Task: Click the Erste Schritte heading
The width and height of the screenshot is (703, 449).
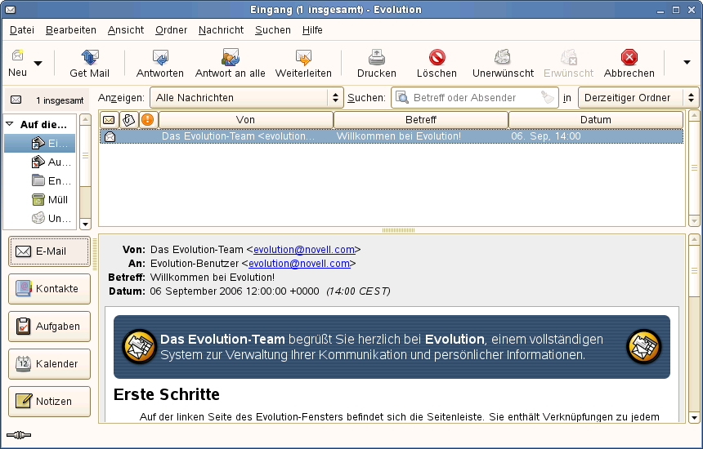Action: [166, 394]
